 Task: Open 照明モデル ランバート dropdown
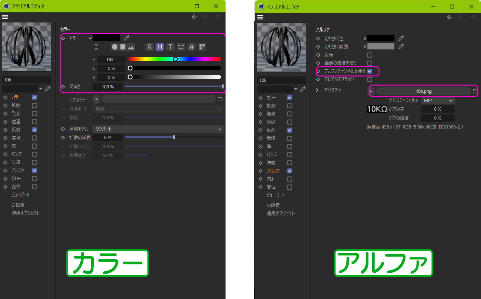[x=158, y=129]
